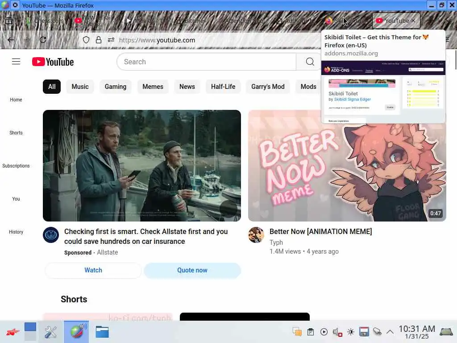Open the Firefox application menu
457x343 pixels.
pyautogui.click(x=448, y=40)
